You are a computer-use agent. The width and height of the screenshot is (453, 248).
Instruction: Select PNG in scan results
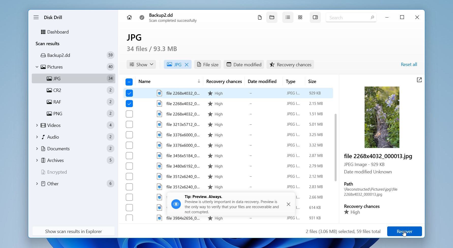[73, 113]
